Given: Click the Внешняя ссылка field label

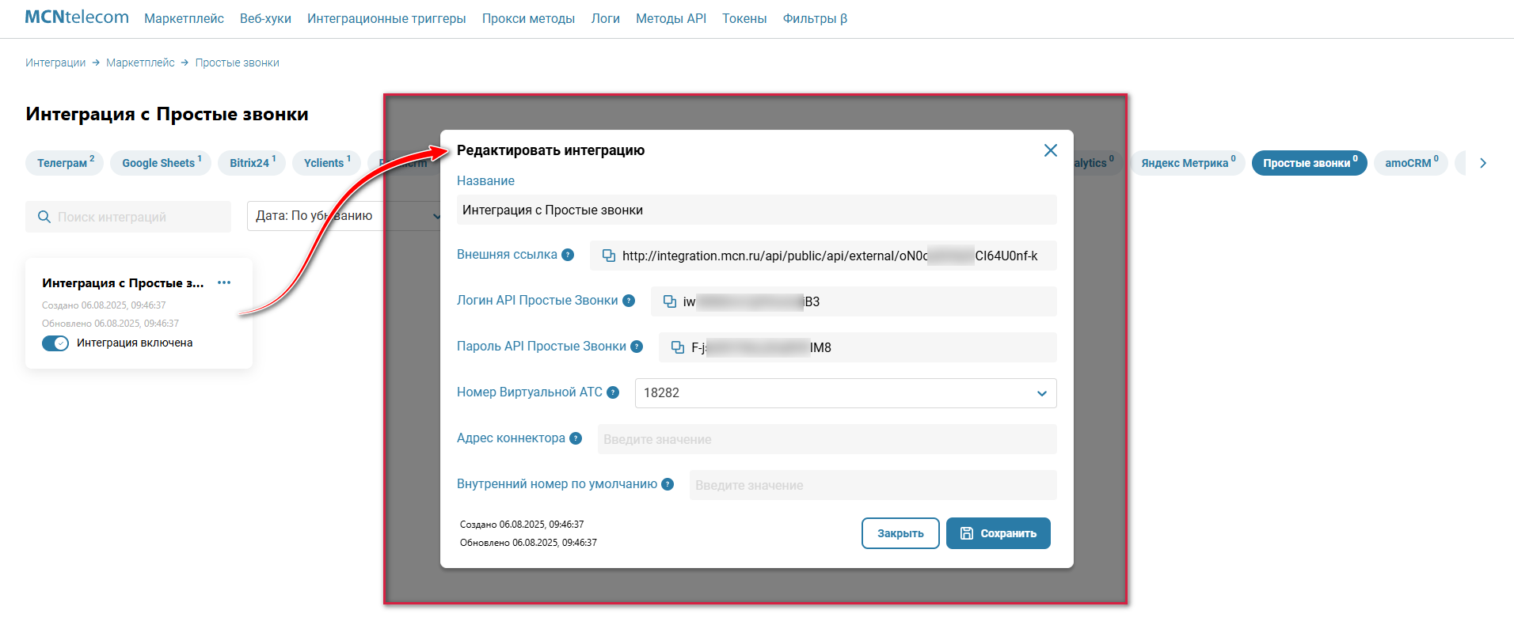Looking at the screenshot, I should (x=507, y=255).
